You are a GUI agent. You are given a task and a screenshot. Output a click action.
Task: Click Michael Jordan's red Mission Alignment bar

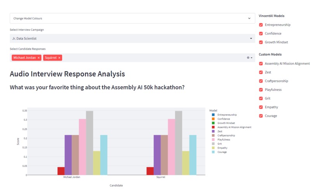click(x=61, y=171)
